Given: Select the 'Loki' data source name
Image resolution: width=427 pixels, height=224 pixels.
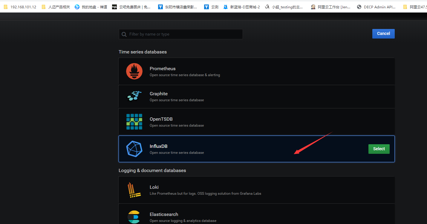Looking at the screenshot, I should (154, 187).
